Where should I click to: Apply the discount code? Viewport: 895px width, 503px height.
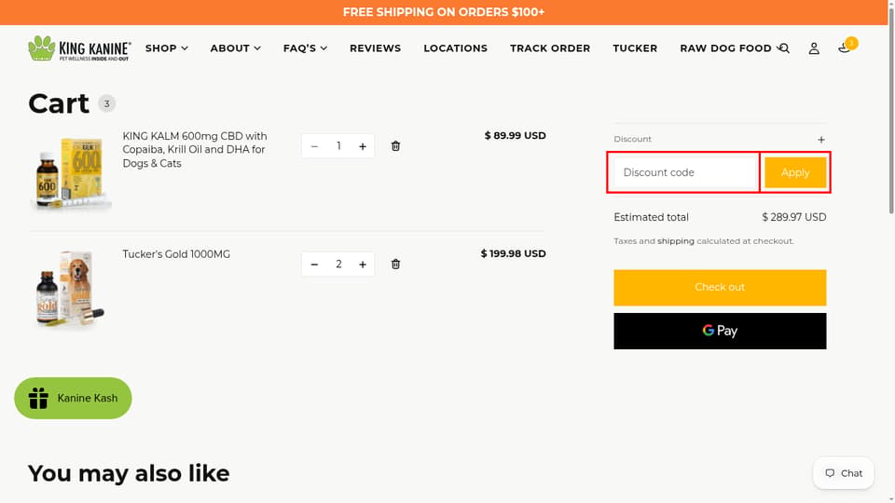[795, 172]
